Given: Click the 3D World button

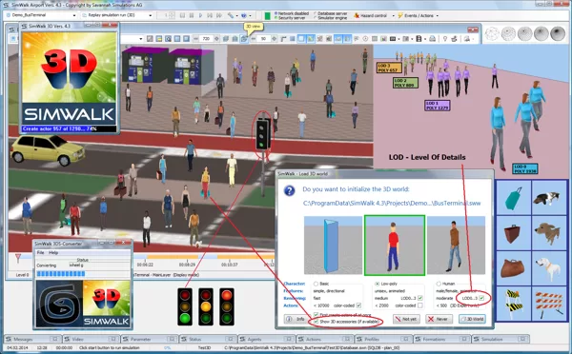Looking at the screenshot, I should (x=472, y=319).
